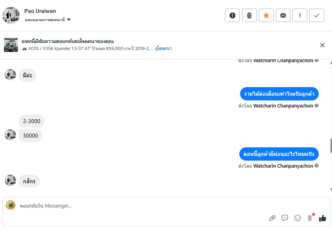Screen dimensions: 332x229
Task: Click info icon beside last sent-by label
Action: click(317, 166)
